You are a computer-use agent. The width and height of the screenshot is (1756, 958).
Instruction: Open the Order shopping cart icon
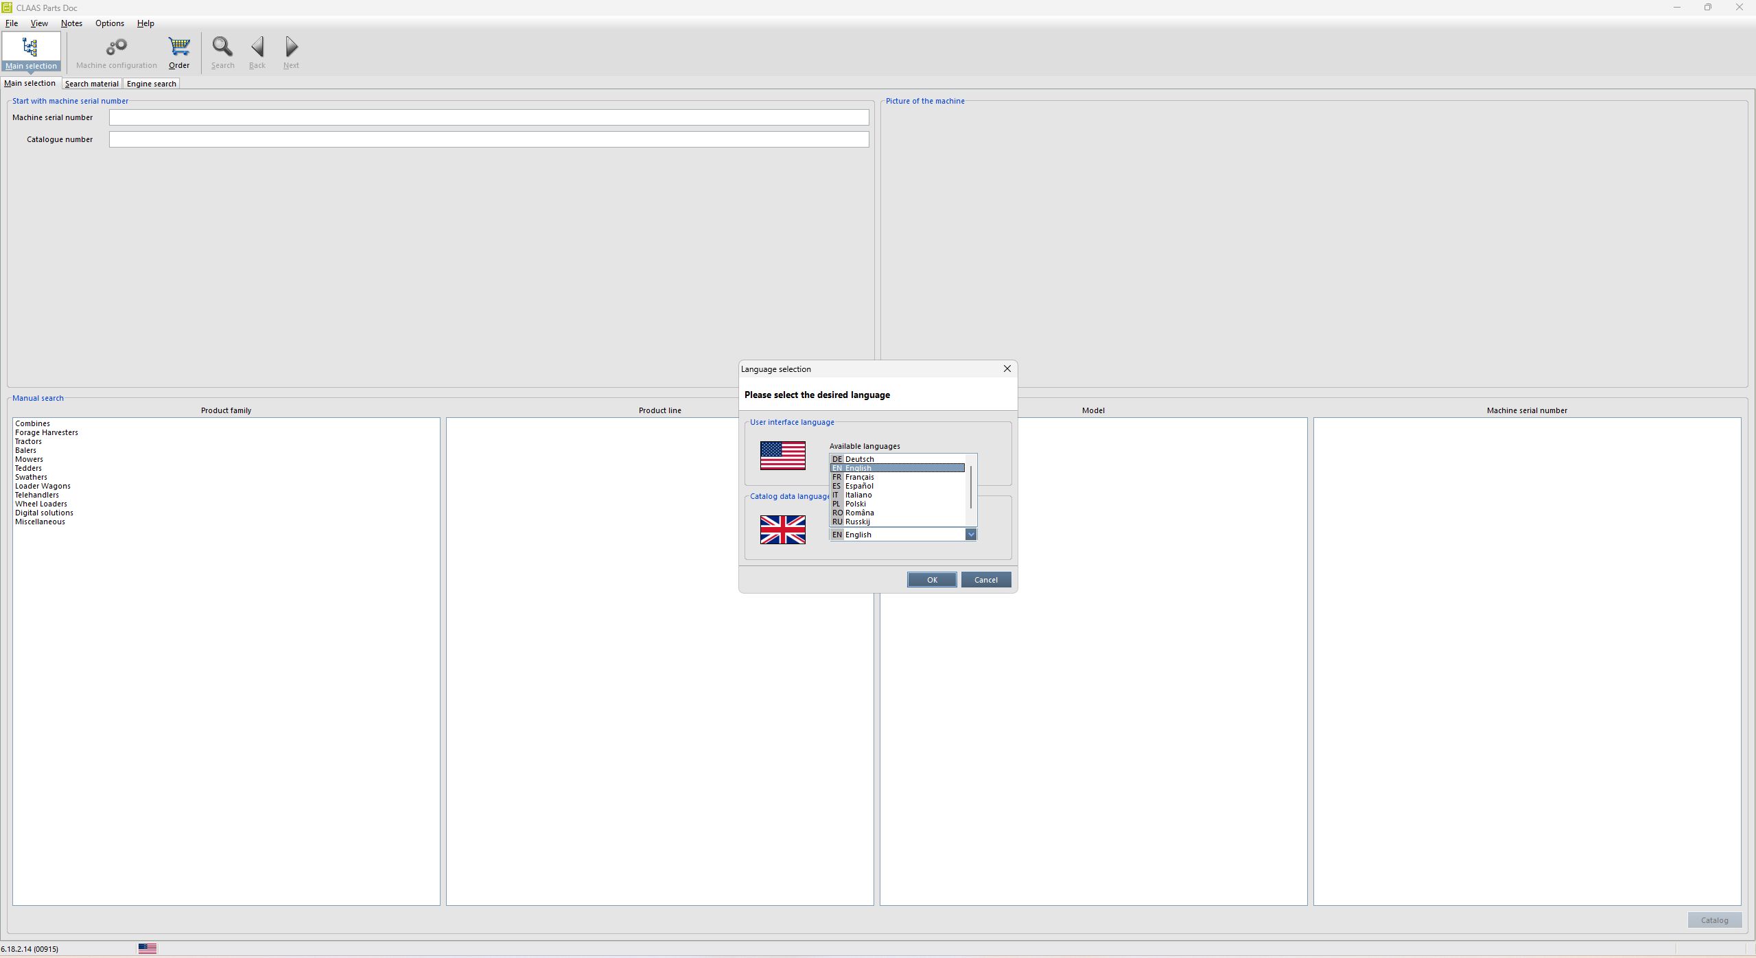point(179,47)
